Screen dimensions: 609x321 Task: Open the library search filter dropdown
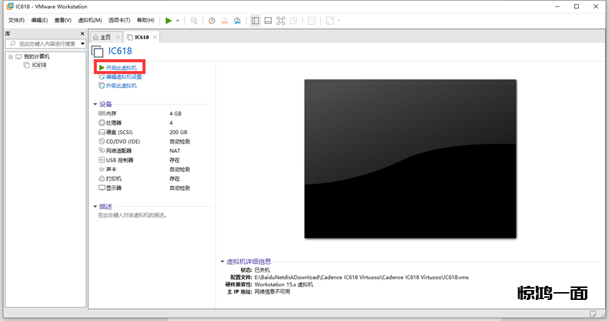tap(10, 44)
